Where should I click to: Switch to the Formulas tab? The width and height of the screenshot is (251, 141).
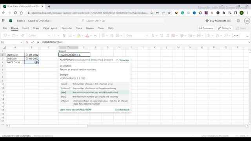coord(67,28)
